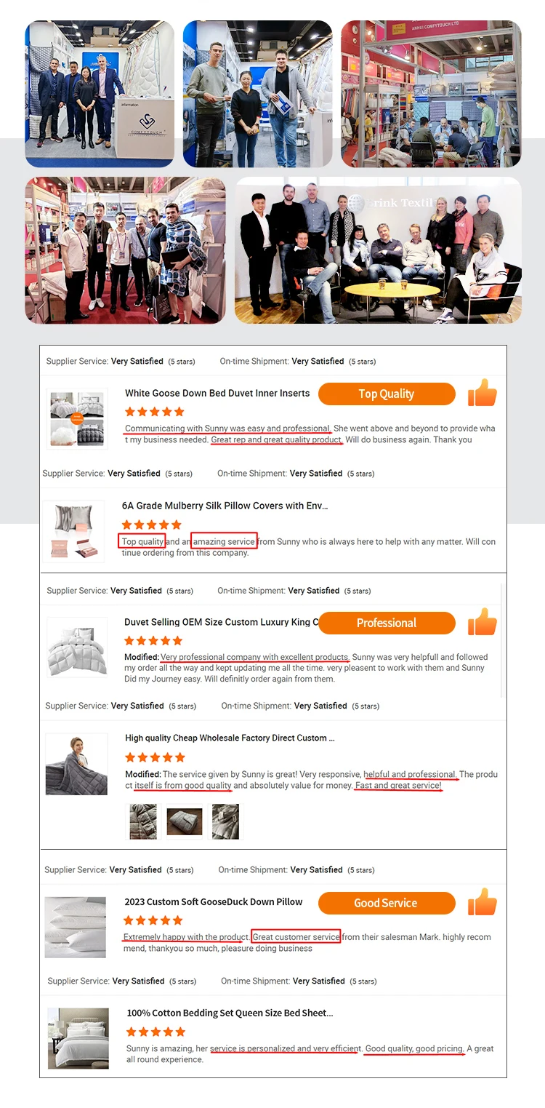The width and height of the screenshot is (545, 1108).
Task: View the Comfytouch information booth photo
Action: click(100, 94)
